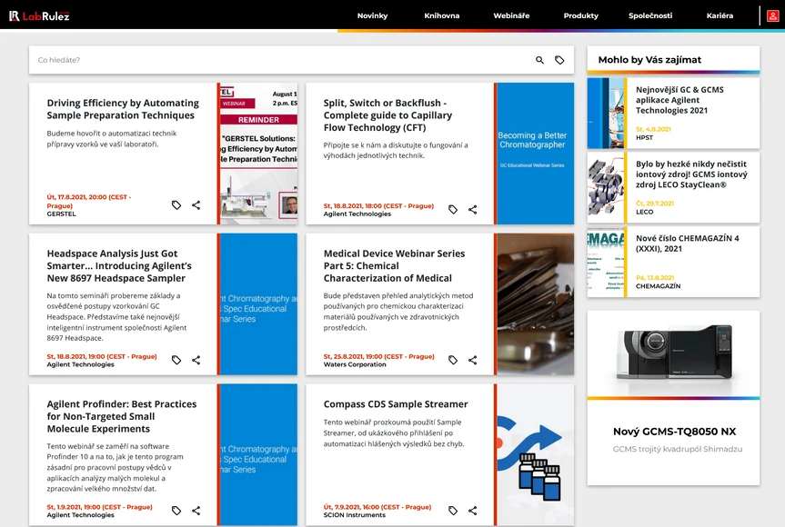Share the Headspace 8697 webinar card
This screenshot has height=527, width=785.
point(196,360)
